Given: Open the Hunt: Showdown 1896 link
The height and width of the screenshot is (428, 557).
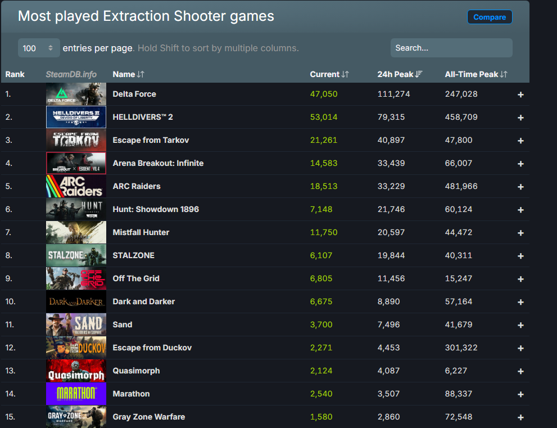Looking at the screenshot, I should [156, 209].
